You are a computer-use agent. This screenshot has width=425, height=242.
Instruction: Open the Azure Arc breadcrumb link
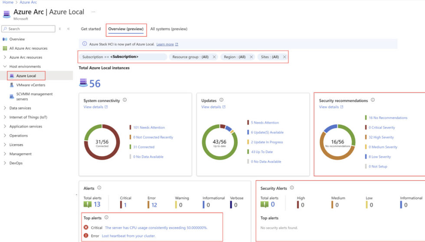click(x=28, y=2)
